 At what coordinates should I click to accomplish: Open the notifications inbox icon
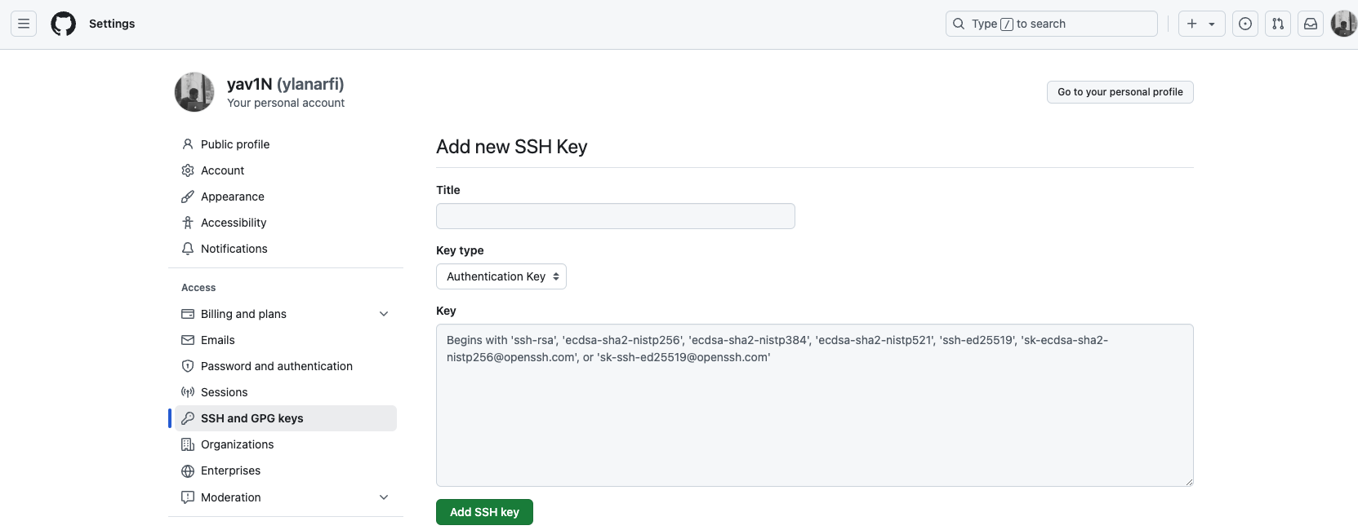(1311, 24)
